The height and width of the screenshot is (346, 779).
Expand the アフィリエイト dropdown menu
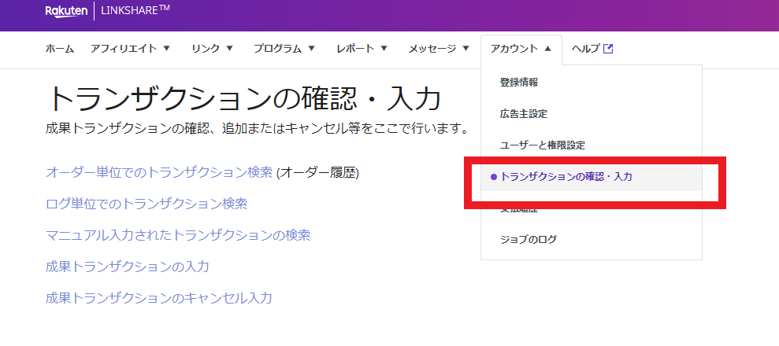coord(130,49)
